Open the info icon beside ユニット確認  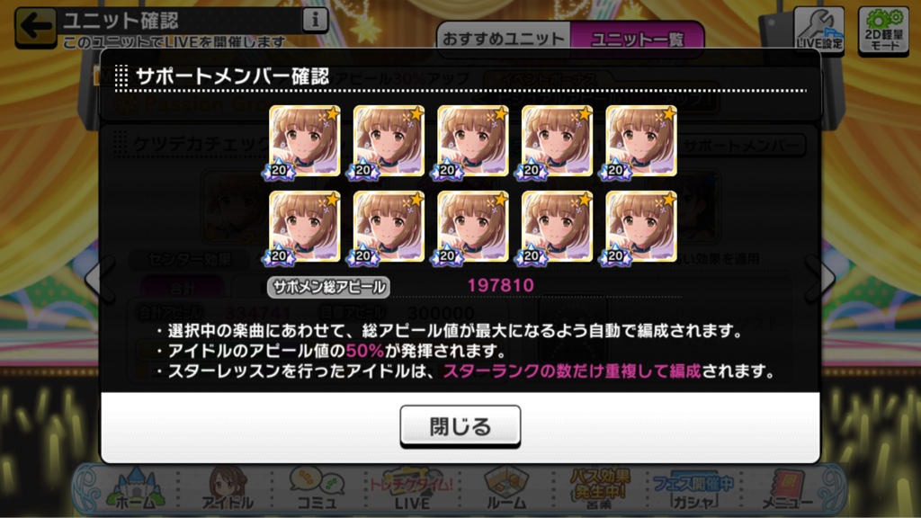coord(315,20)
